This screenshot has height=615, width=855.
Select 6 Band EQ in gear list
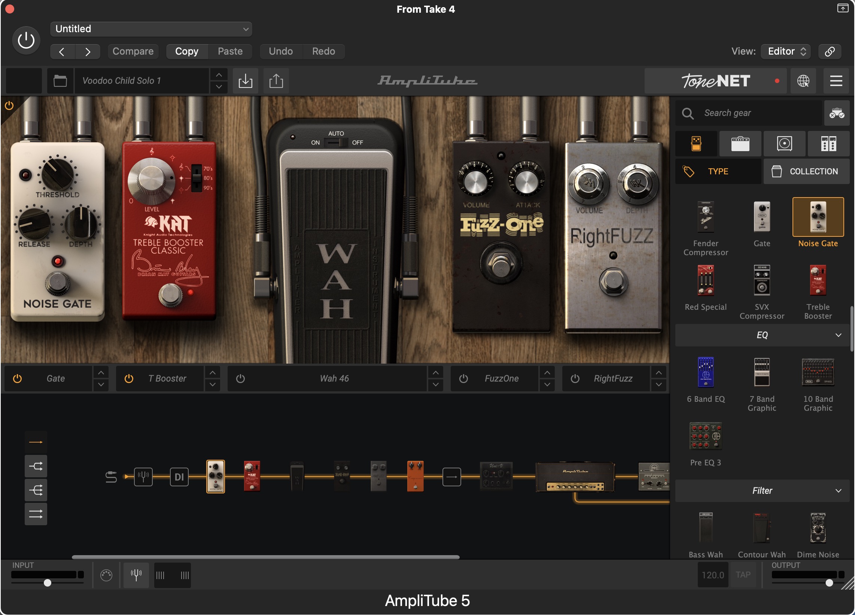[x=705, y=380]
